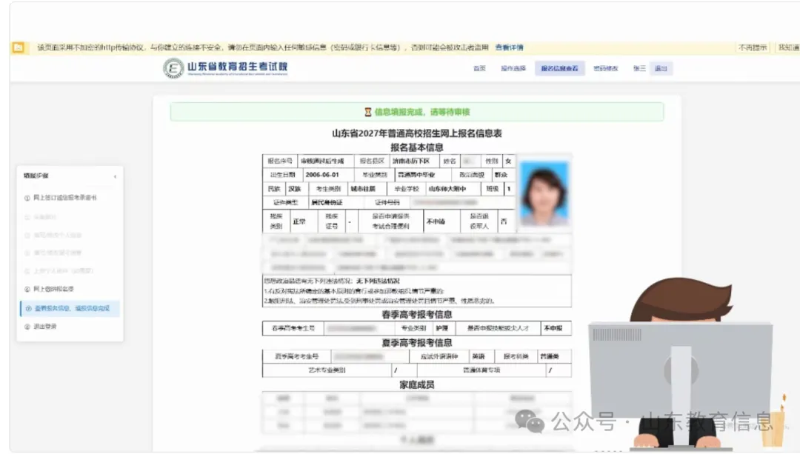Screen dimensions: 800x454
Task: Click the 家庭成员 section heading
Action: 417,385
